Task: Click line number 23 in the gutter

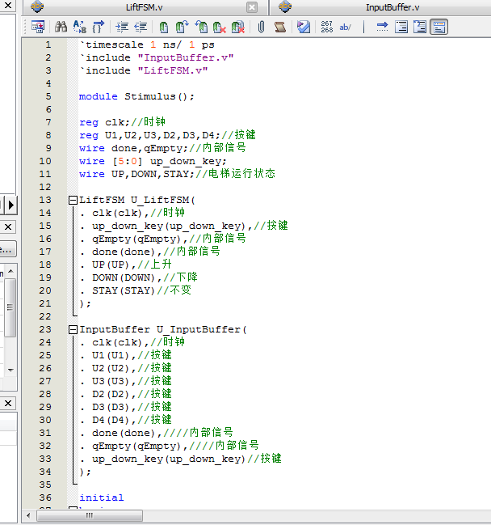Action: point(45,330)
